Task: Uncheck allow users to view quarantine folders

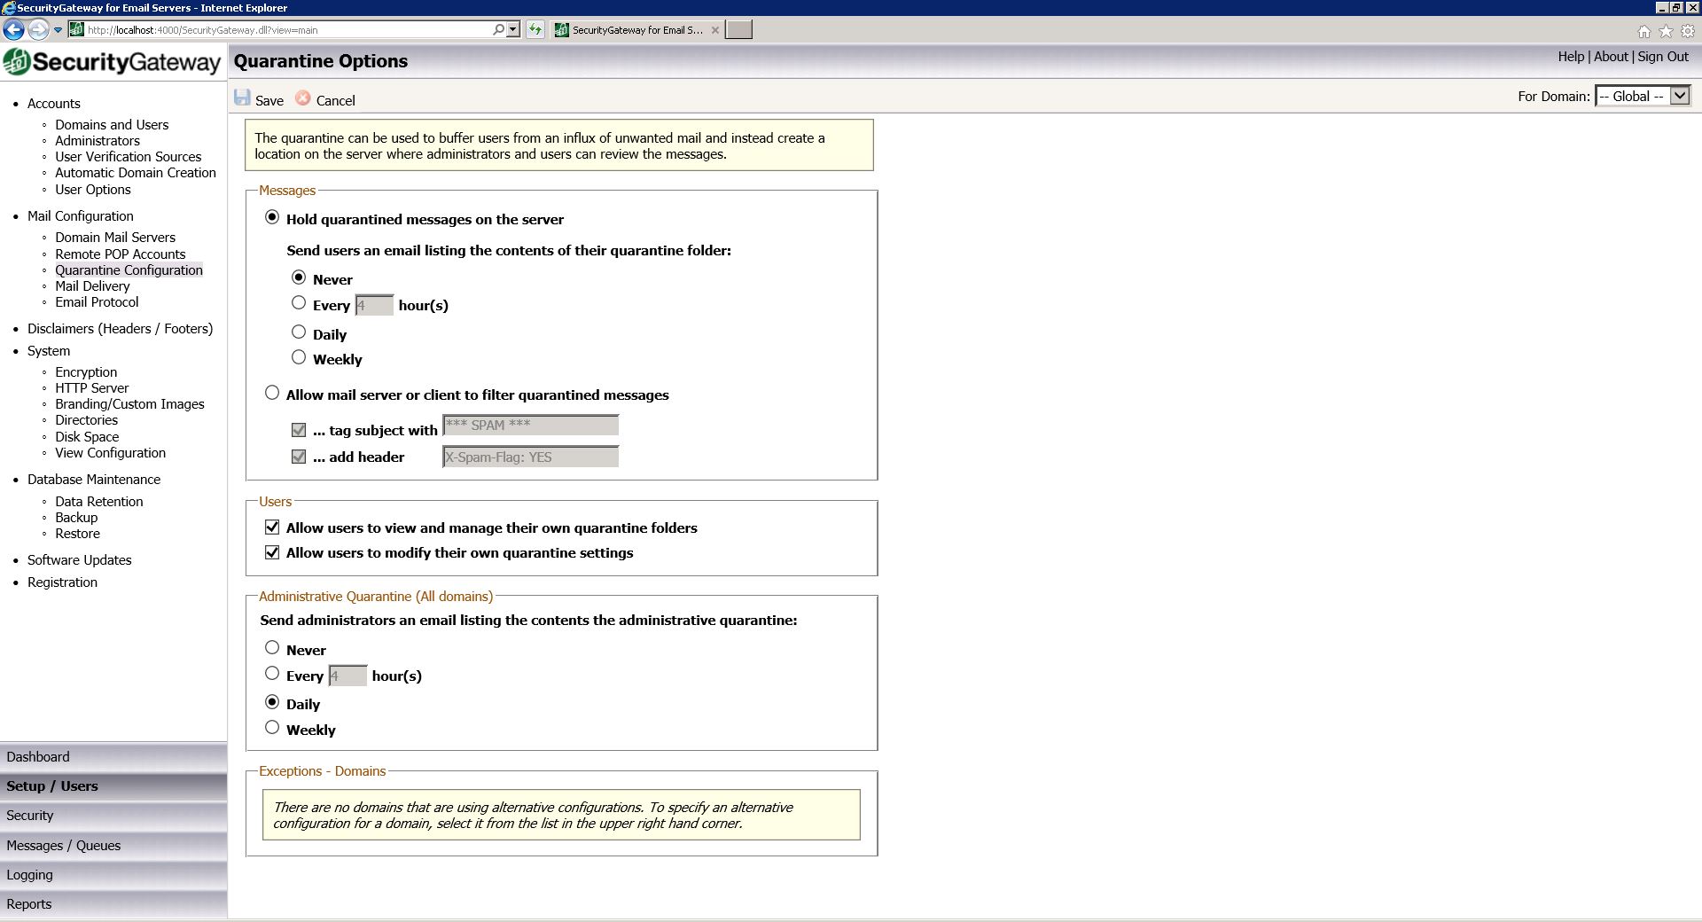Action: click(272, 527)
